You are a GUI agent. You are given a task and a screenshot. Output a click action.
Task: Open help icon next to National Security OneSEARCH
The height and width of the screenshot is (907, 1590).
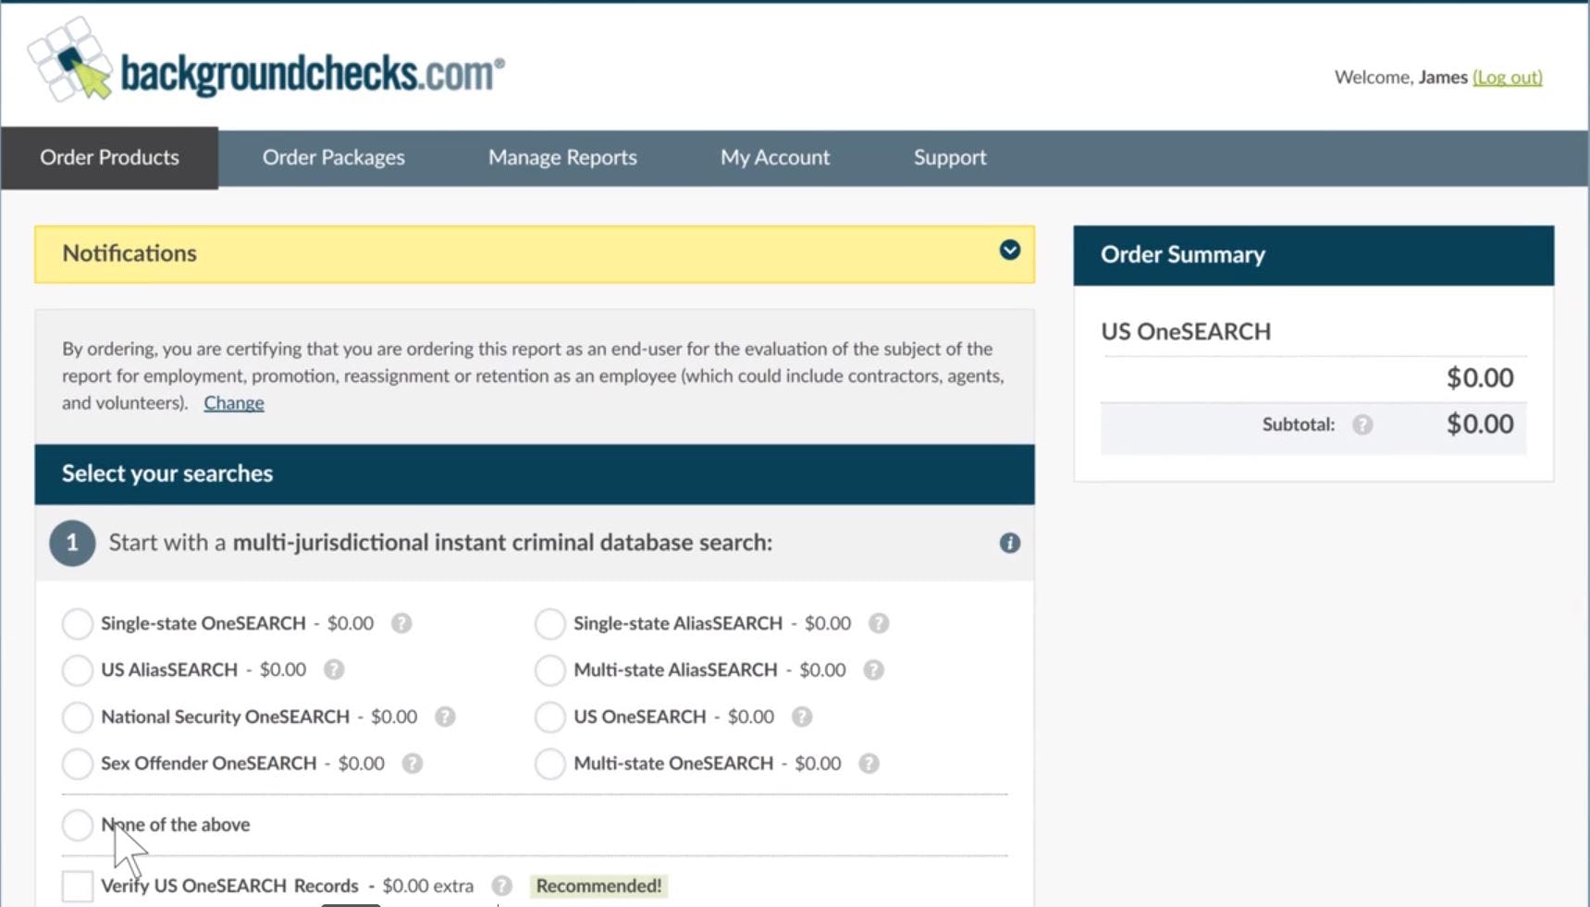(x=445, y=717)
